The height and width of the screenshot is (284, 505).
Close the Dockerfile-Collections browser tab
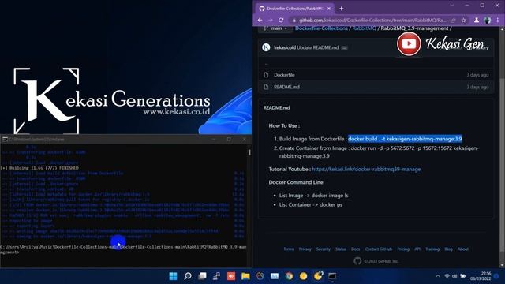[x=329, y=9]
